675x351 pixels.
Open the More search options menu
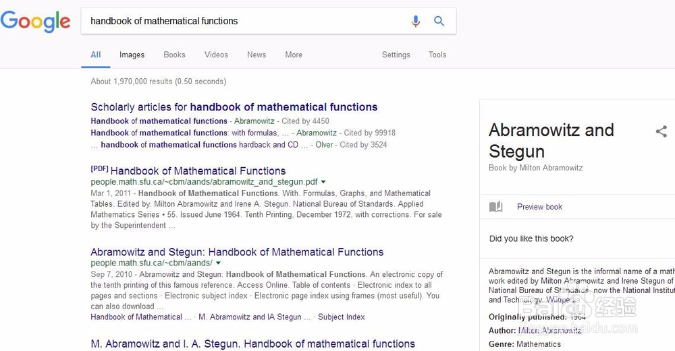[x=294, y=55]
